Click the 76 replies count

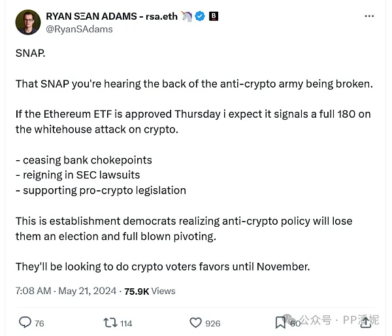pyautogui.click(x=39, y=322)
